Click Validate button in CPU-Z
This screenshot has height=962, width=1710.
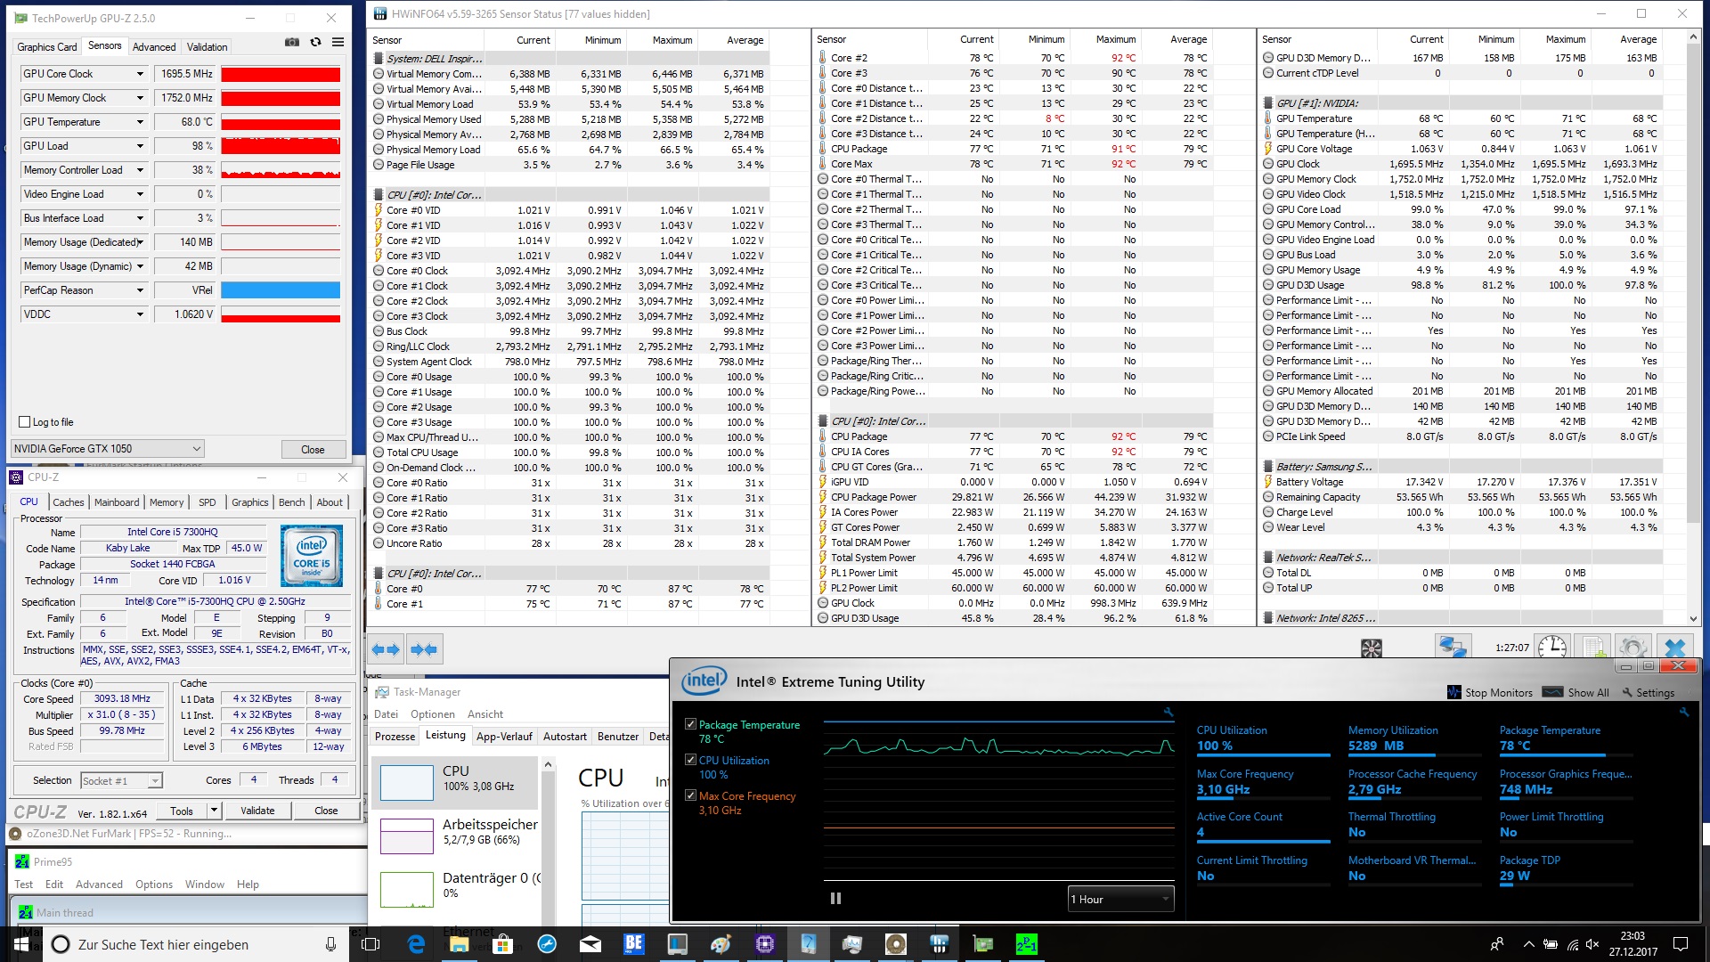(257, 811)
